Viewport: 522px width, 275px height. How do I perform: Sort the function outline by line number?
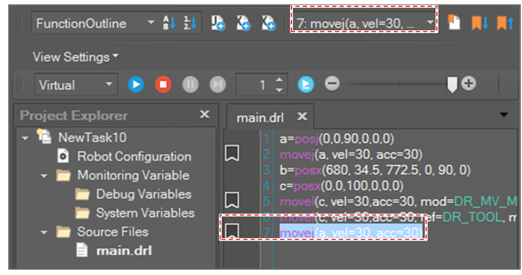(190, 23)
